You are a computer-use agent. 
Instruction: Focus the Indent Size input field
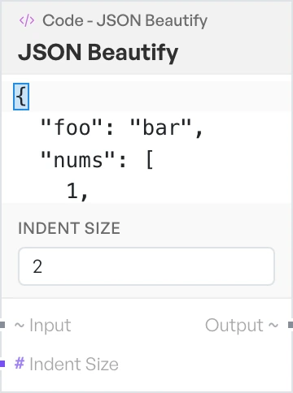[x=146, y=266]
